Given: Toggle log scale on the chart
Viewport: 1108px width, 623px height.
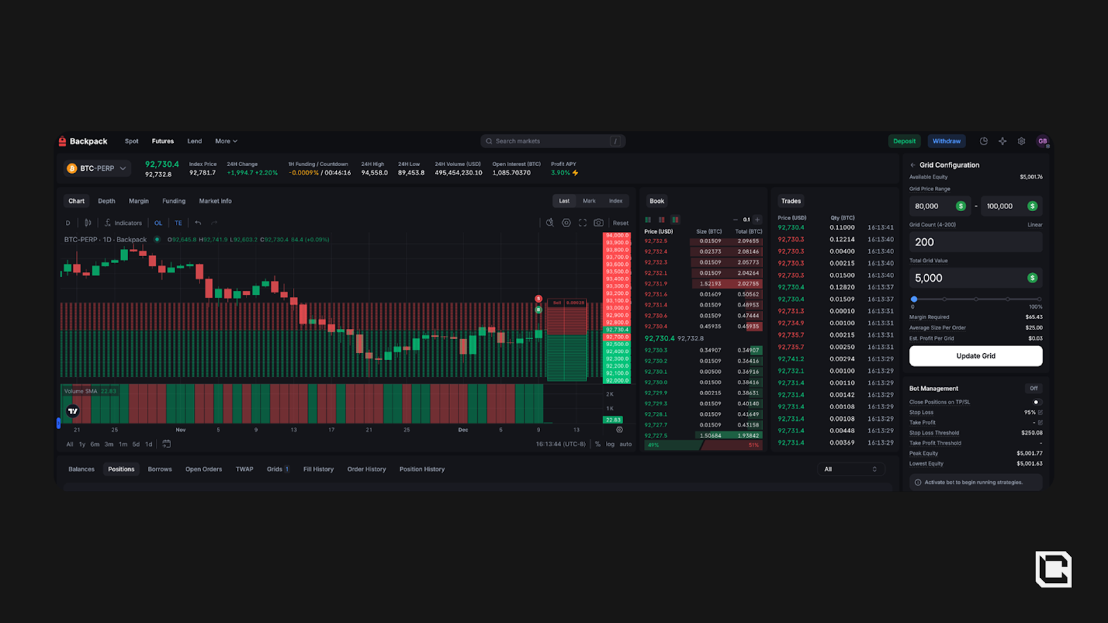Looking at the screenshot, I should click(x=610, y=444).
